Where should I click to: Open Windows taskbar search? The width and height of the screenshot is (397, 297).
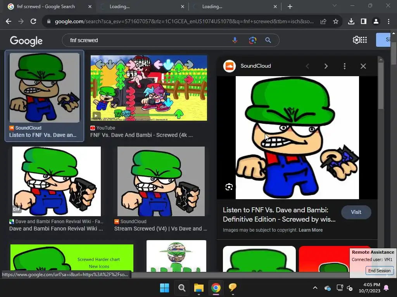(181, 288)
